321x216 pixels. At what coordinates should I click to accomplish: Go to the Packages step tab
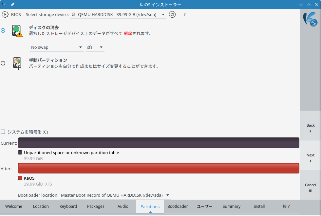(96, 207)
